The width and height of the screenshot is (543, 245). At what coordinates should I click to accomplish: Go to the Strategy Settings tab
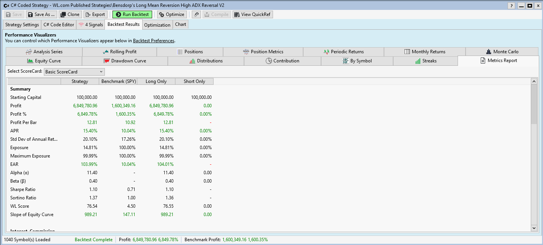22,25
